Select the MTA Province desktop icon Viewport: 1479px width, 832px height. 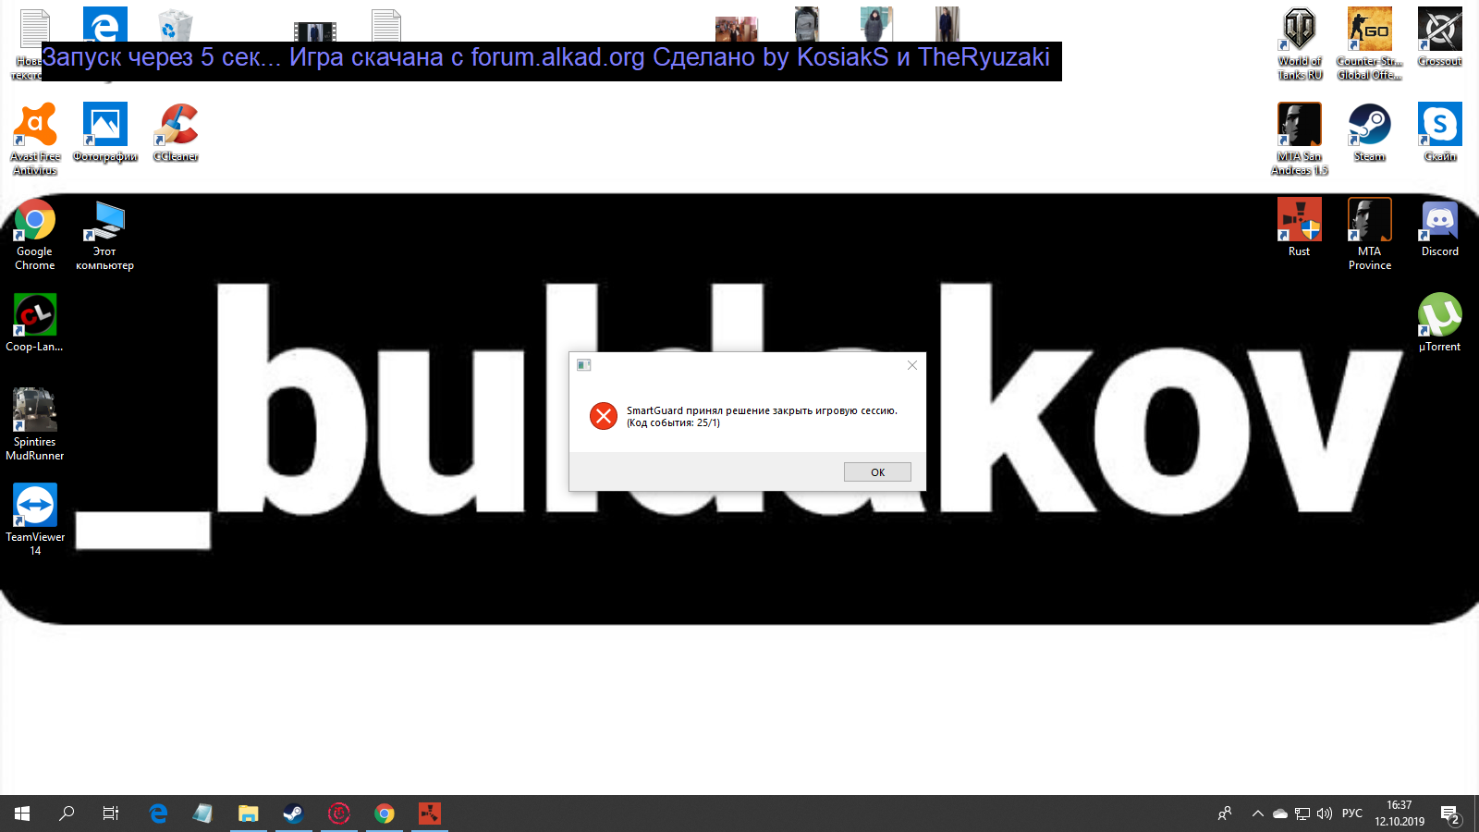(x=1369, y=222)
